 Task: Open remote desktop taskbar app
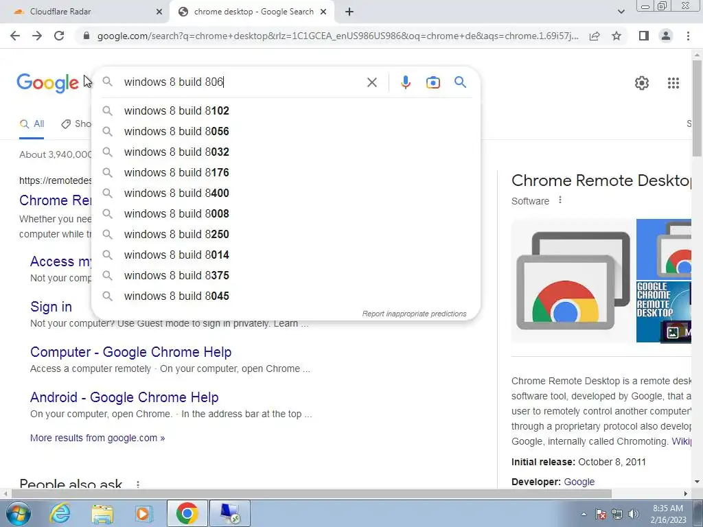[230, 513]
